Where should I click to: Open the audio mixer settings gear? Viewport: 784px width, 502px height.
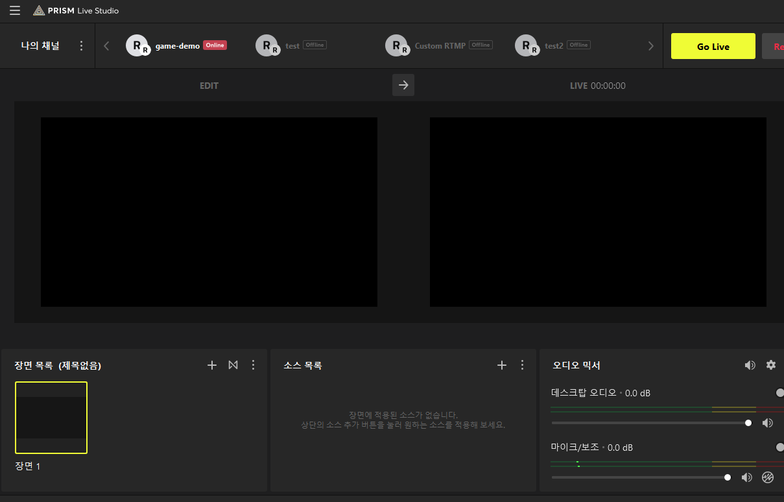(x=770, y=365)
